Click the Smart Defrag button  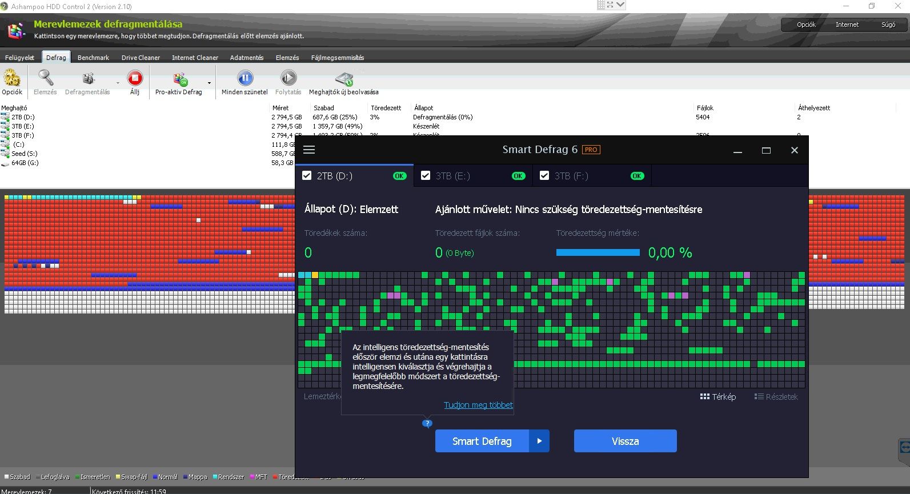coord(482,441)
